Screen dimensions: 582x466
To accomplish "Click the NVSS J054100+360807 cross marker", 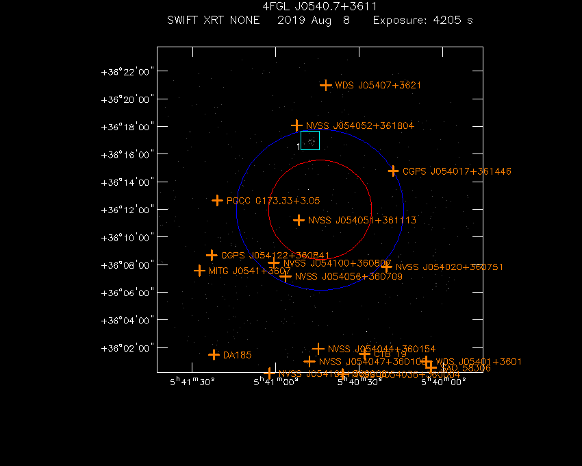I will (x=274, y=263).
